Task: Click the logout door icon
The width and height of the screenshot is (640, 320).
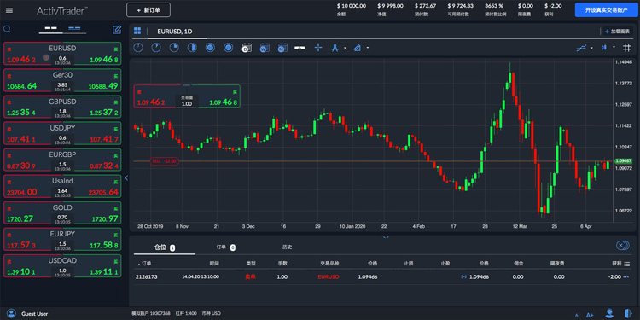Action: pyautogui.click(x=629, y=313)
